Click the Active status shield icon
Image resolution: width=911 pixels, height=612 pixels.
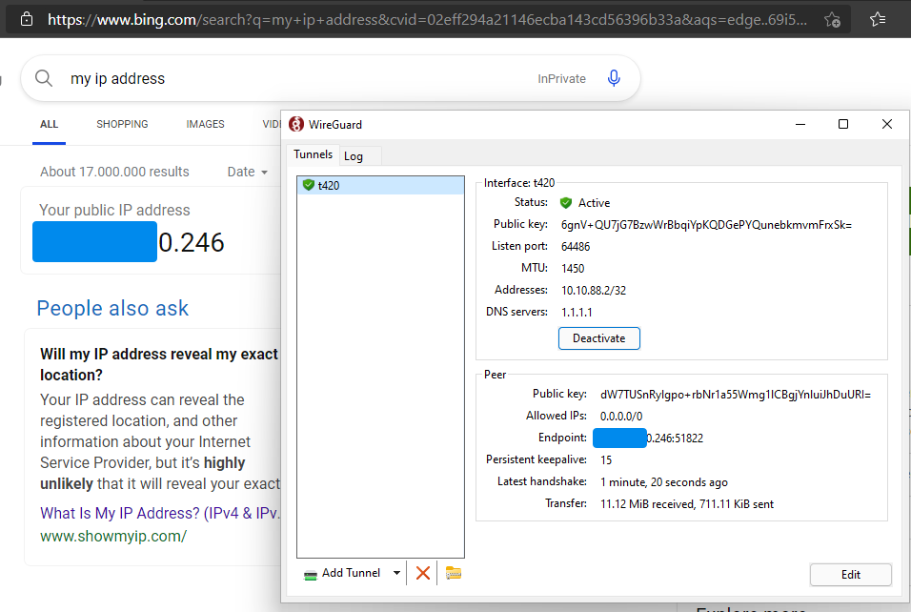(566, 203)
